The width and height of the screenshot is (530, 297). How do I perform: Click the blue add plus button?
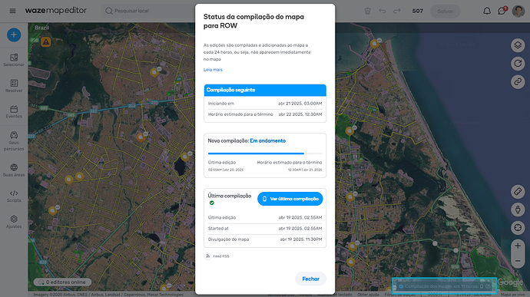14,35
